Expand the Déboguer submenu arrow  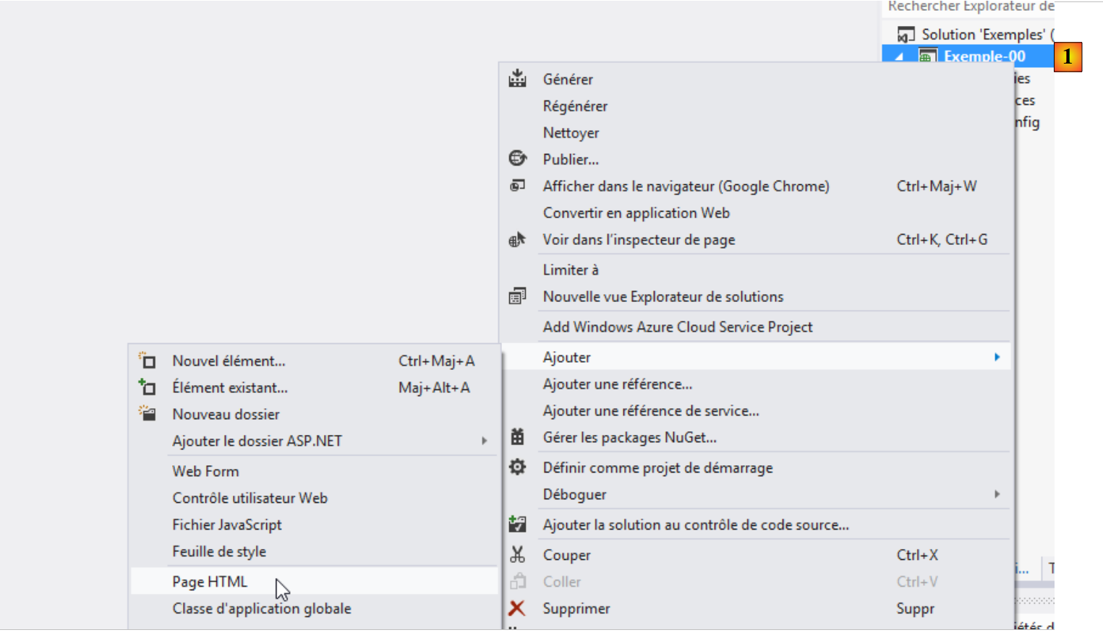997,494
